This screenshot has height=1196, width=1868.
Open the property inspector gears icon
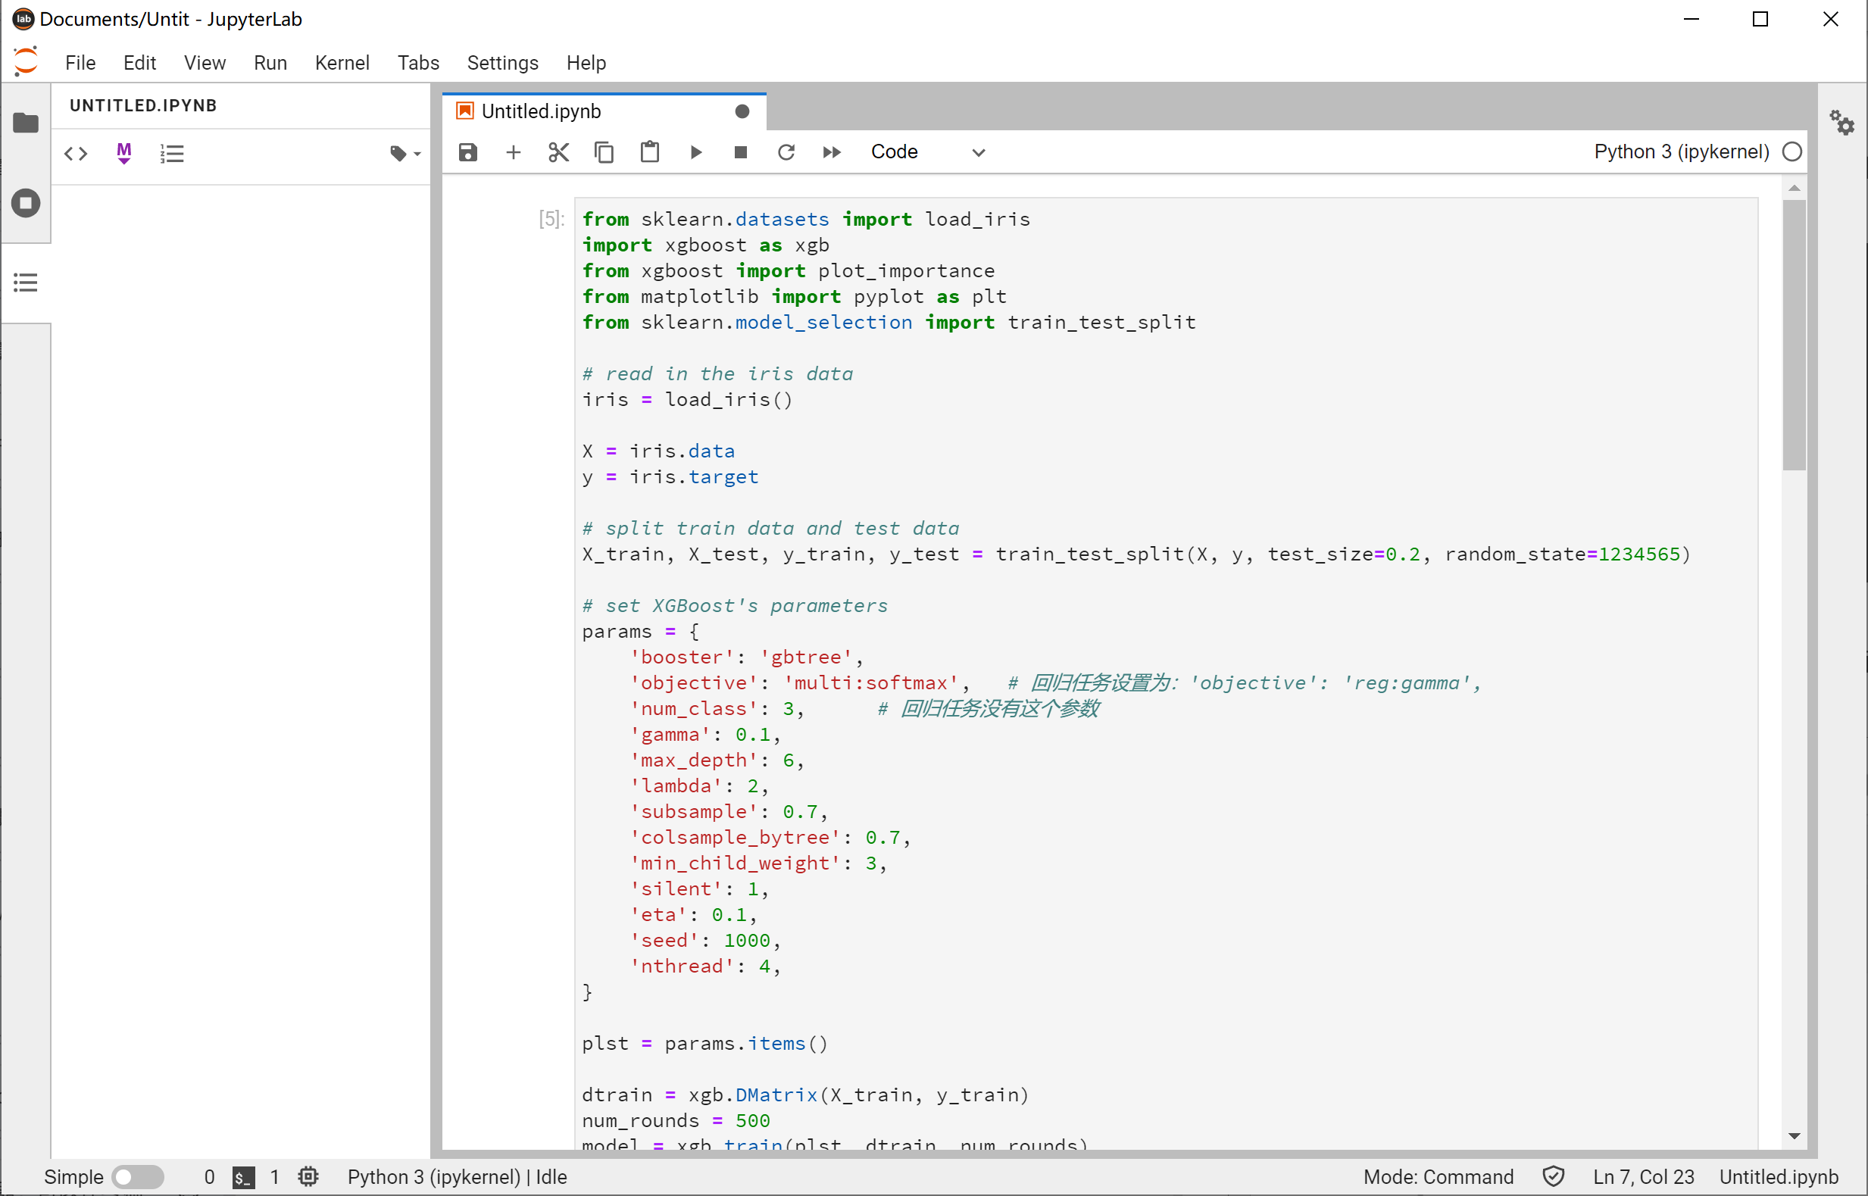tap(1841, 123)
